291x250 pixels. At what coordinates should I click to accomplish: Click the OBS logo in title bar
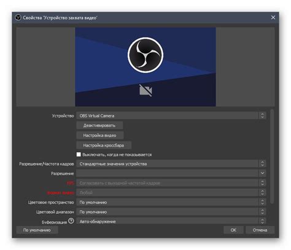click(18, 17)
